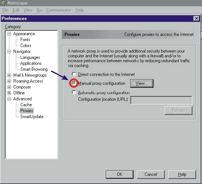This screenshot has height=184, width=202.
Task: Select the Advanced category label
Action: 23,99
